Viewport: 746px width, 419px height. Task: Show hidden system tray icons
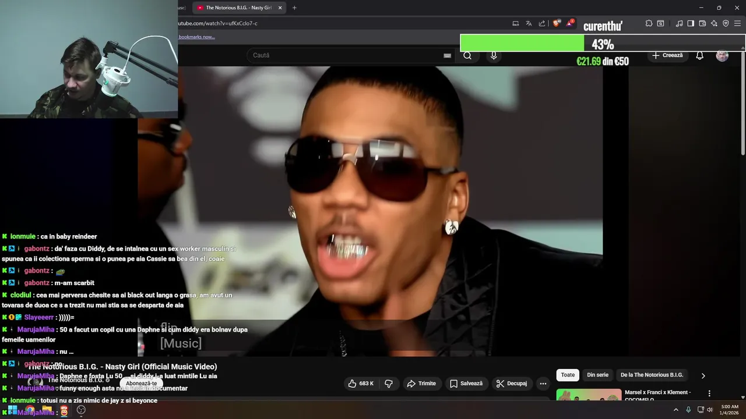tap(676, 410)
